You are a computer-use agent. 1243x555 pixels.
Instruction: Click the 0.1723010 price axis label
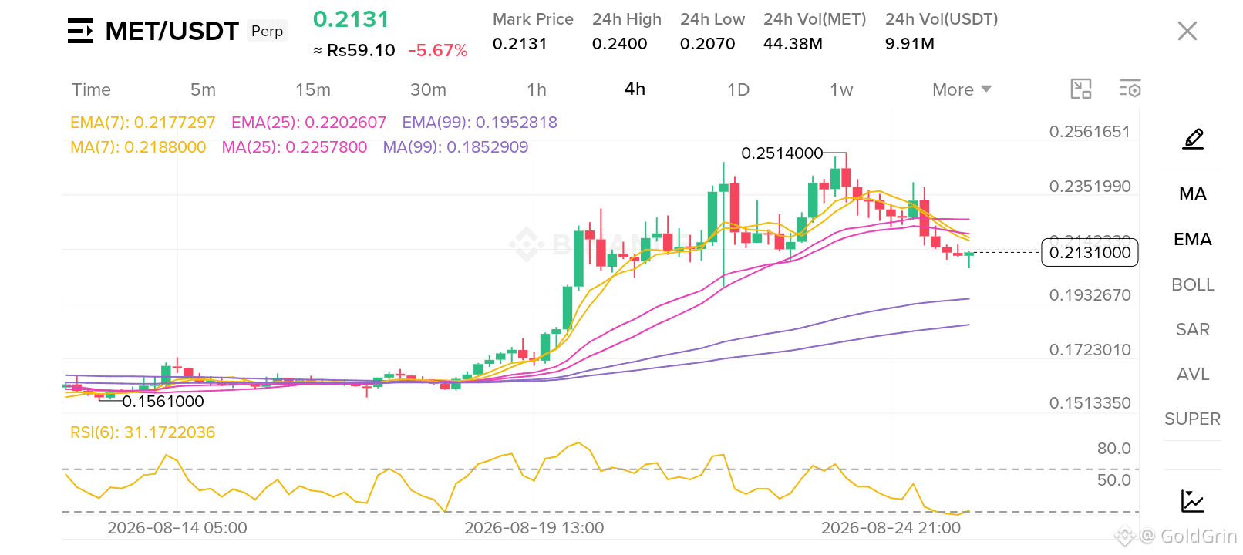pos(1090,350)
